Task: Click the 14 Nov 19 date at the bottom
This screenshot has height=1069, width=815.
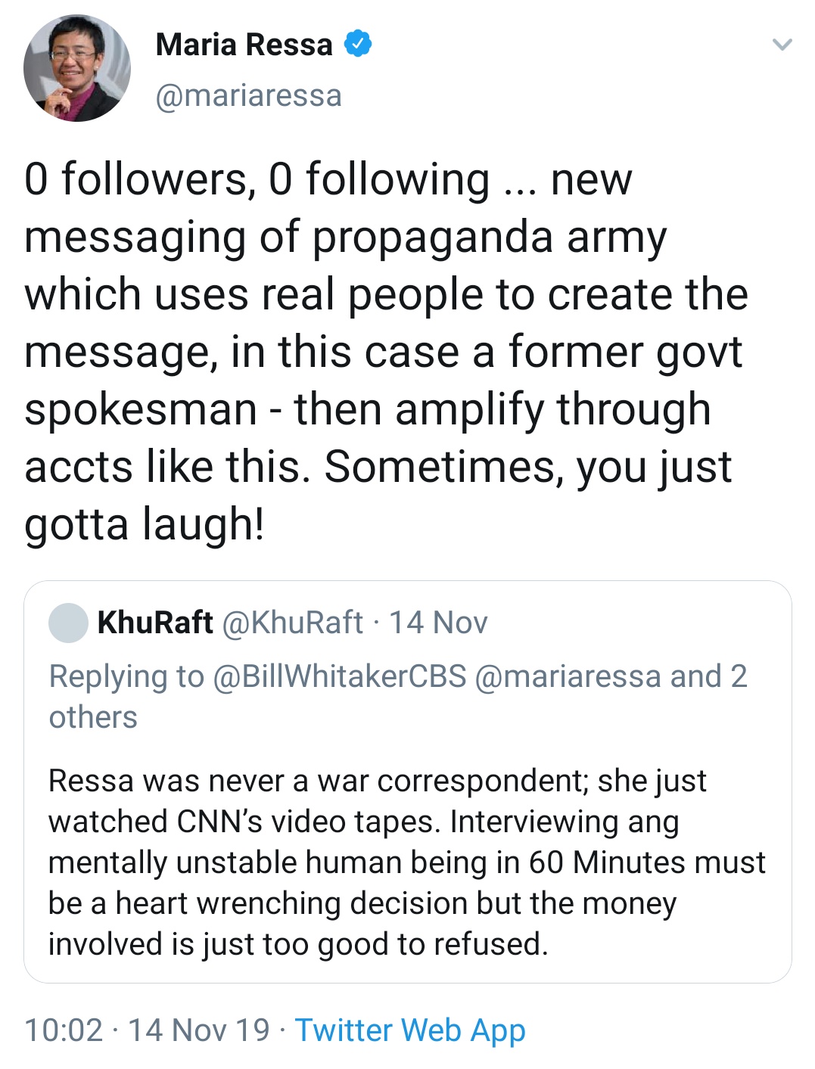Action: point(198,1030)
